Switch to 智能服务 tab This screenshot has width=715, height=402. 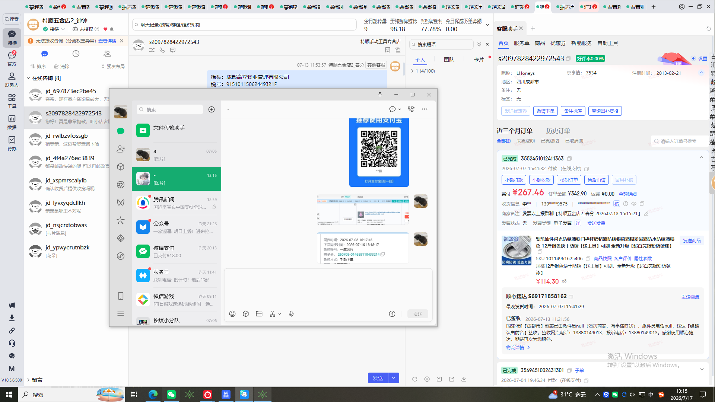click(x=581, y=43)
